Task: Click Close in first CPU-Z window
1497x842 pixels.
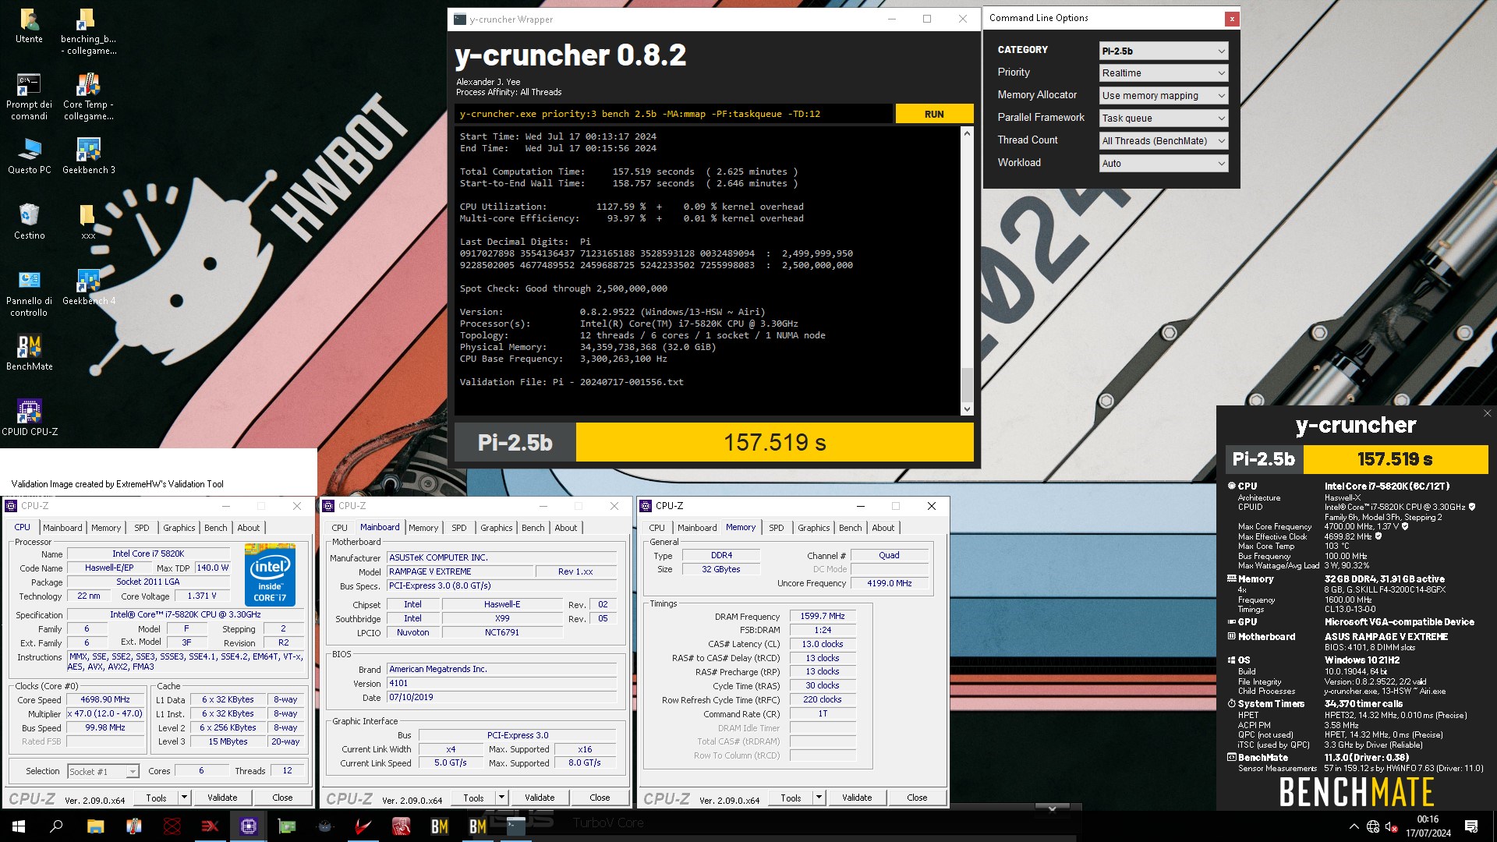Action: click(x=282, y=798)
